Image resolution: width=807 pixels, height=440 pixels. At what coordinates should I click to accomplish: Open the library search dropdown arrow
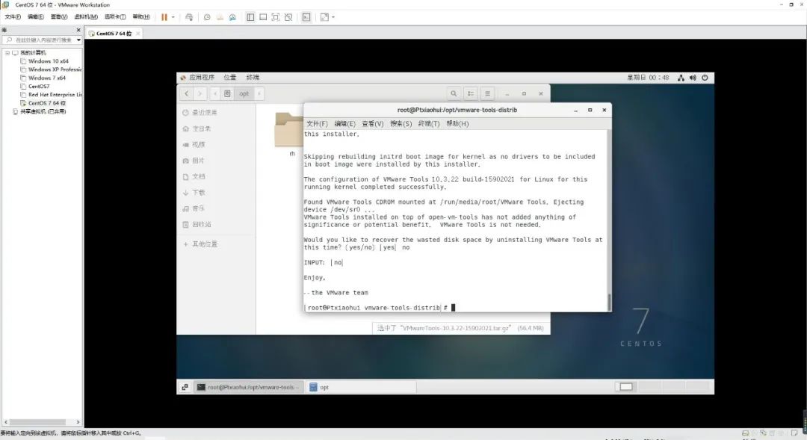point(78,40)
